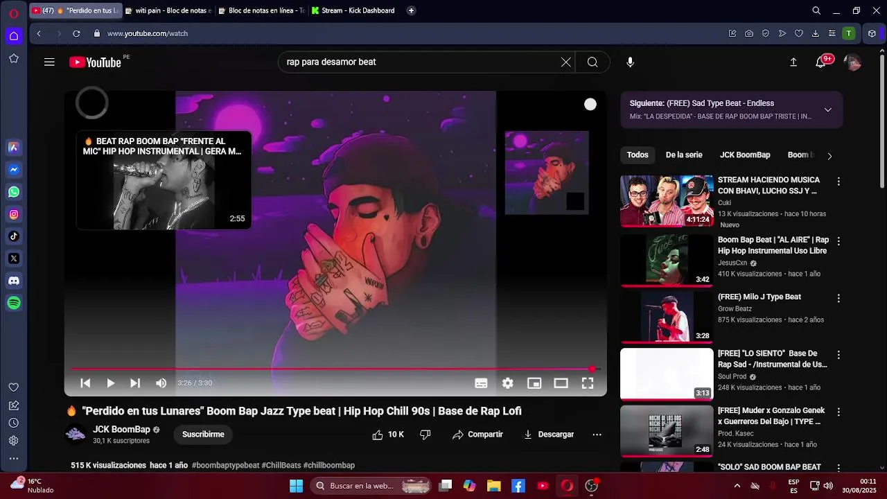Image resolution: width=887 pixels, height=499 pixels.
Task: Clear the YouTube search text with X
Action: coord(566,62)
